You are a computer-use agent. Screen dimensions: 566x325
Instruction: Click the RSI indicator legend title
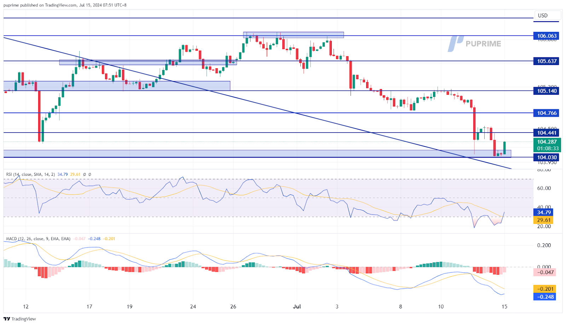30,174
